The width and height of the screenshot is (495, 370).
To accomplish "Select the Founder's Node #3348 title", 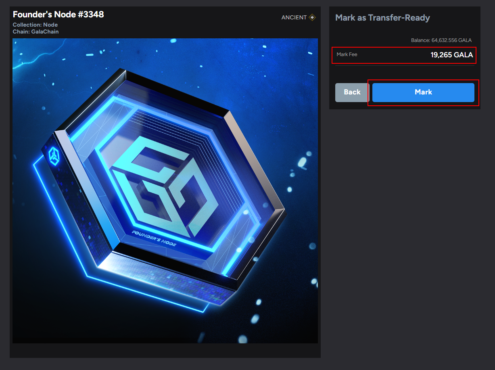I will point(58,15).
